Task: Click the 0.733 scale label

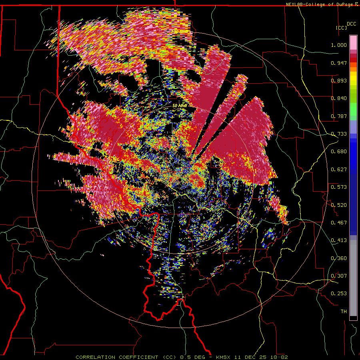Action: point(339,134)
